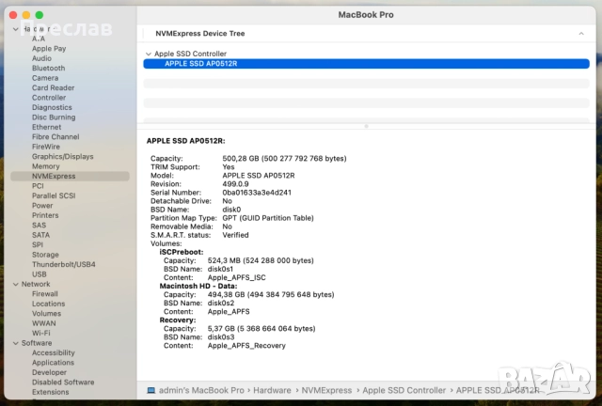Click NVMExpress in the path bar
Viewport: 602px width, 406px height.
pos(326,390)
